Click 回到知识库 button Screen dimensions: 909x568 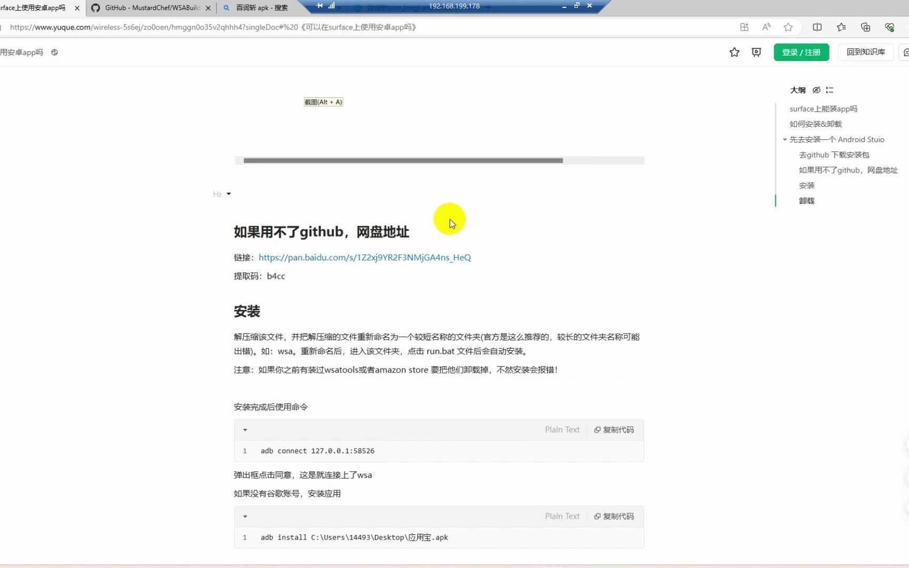point(865,52)
